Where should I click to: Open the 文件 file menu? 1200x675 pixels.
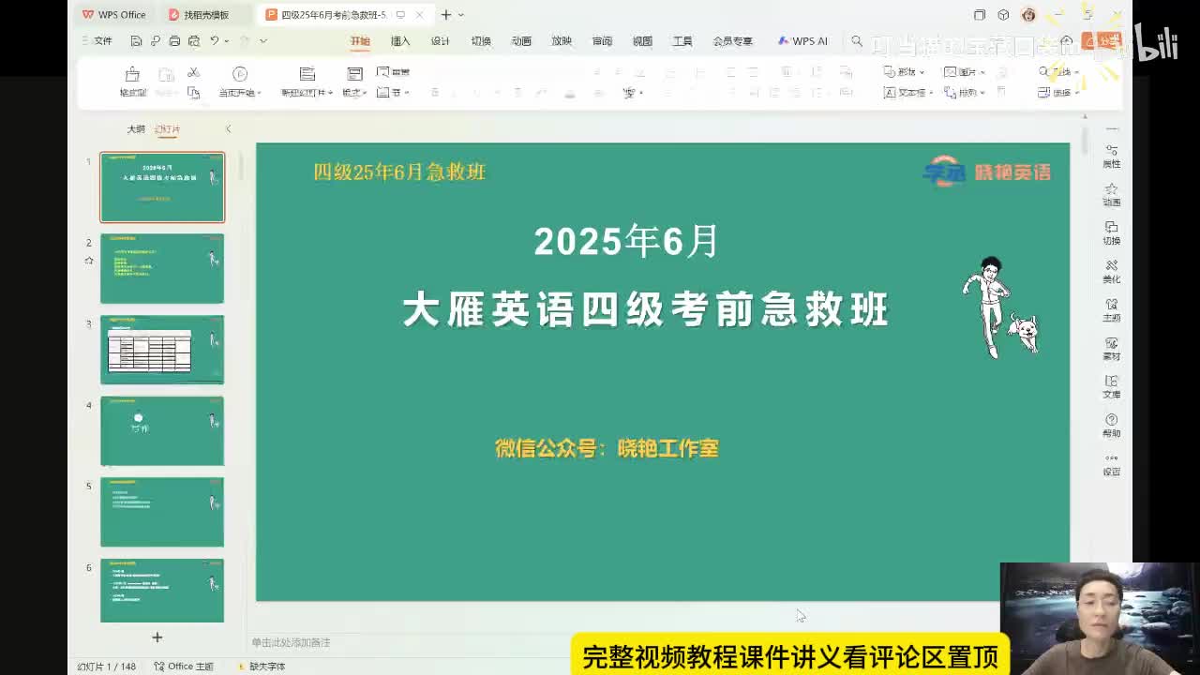point(97,41)
